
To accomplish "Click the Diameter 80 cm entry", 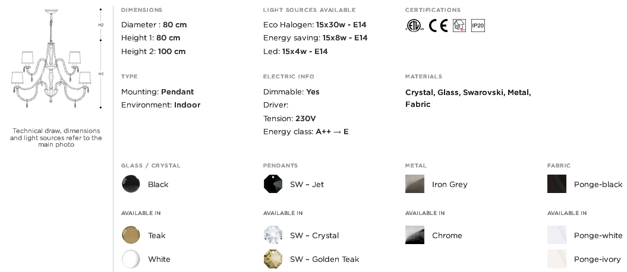I will [154, 25].
